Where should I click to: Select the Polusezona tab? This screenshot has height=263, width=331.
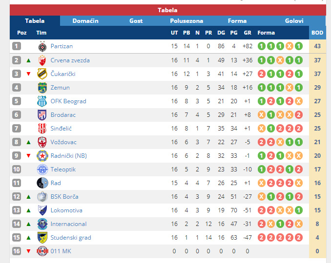click(186, 21)
